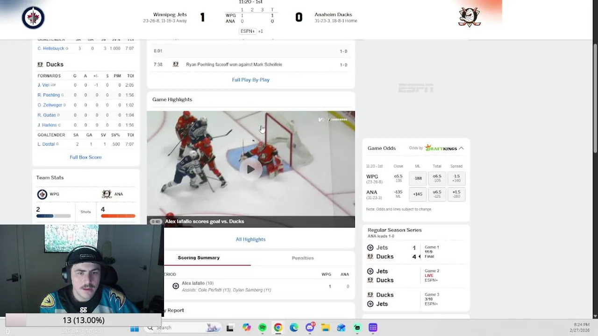Open the Winnipeg Jets team name link
Screen dimensions: 598x336
pos(170,14)
